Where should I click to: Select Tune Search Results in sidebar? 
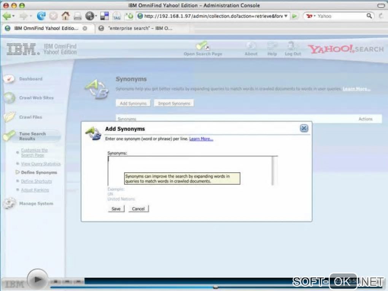(32, 136)
